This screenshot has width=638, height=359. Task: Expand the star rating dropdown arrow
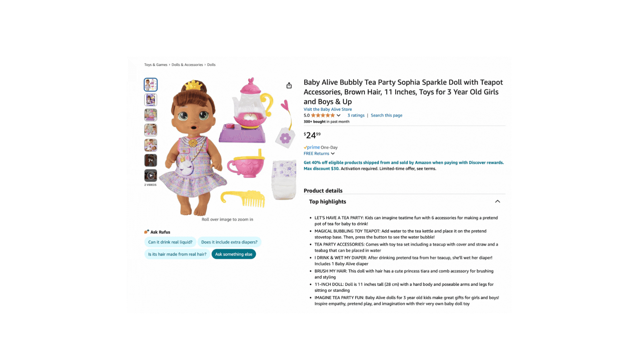tap(338, 115)
